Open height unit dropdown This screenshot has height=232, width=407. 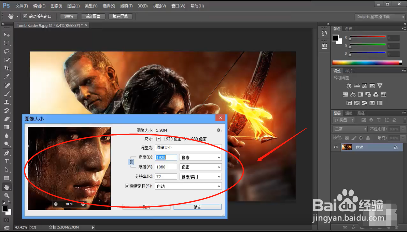(x=201, y=167)
